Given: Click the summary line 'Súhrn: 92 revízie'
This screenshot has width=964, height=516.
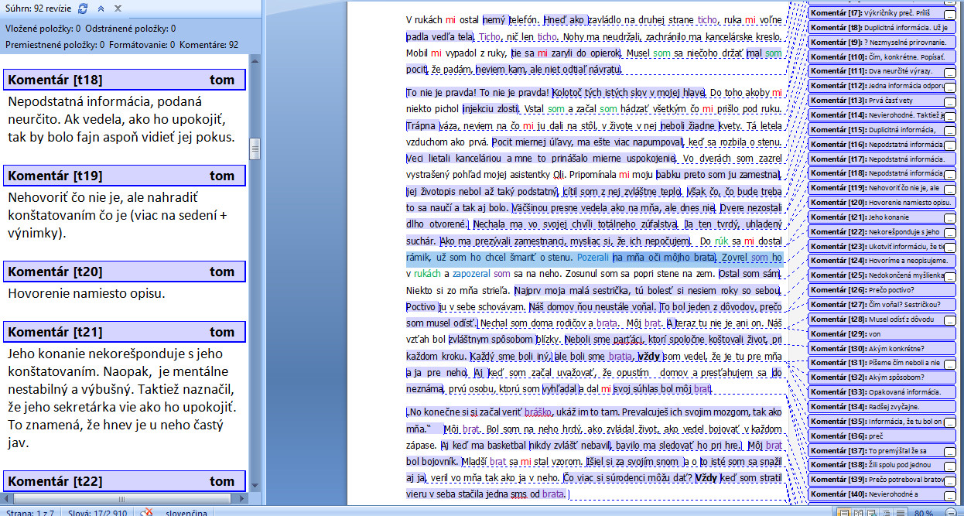Looking at the screenshot, I should 37,9.
